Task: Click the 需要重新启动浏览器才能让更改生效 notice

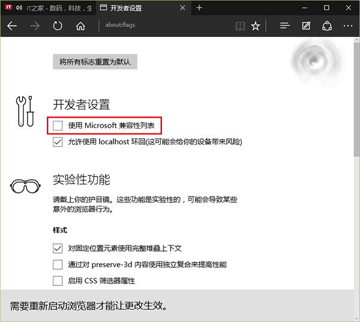Action: point(89,306)
